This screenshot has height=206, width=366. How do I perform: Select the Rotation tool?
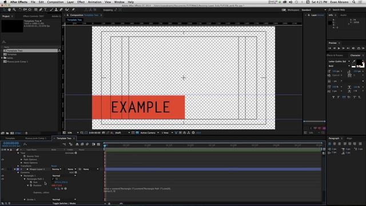[20, 10]
